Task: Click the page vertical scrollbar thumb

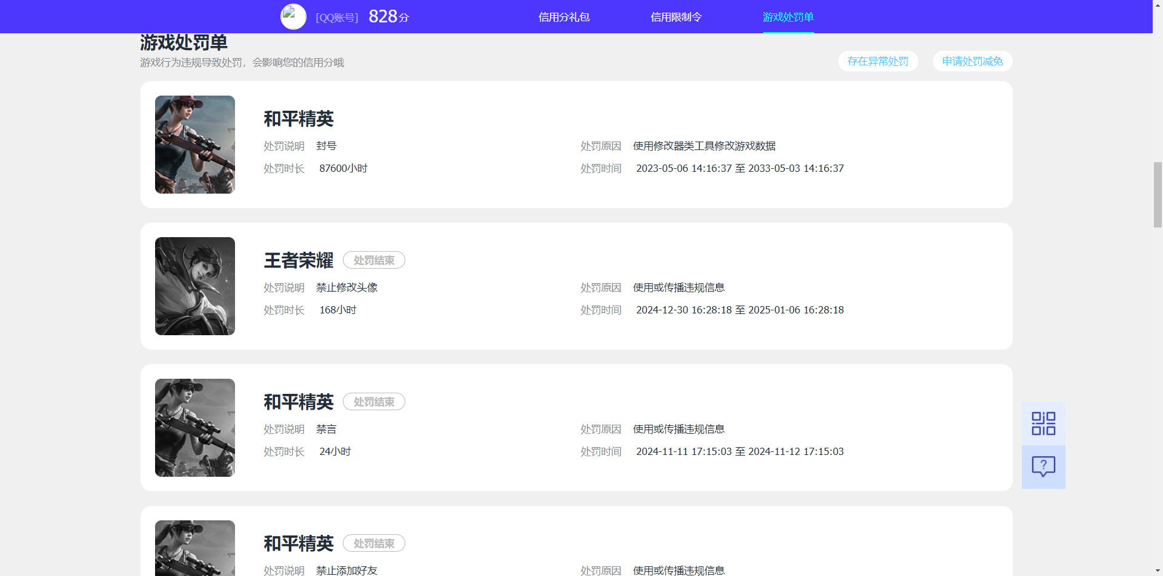Action: coord(1158,195)
